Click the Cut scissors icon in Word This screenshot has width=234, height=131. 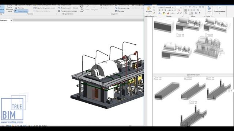click(154, 7)
